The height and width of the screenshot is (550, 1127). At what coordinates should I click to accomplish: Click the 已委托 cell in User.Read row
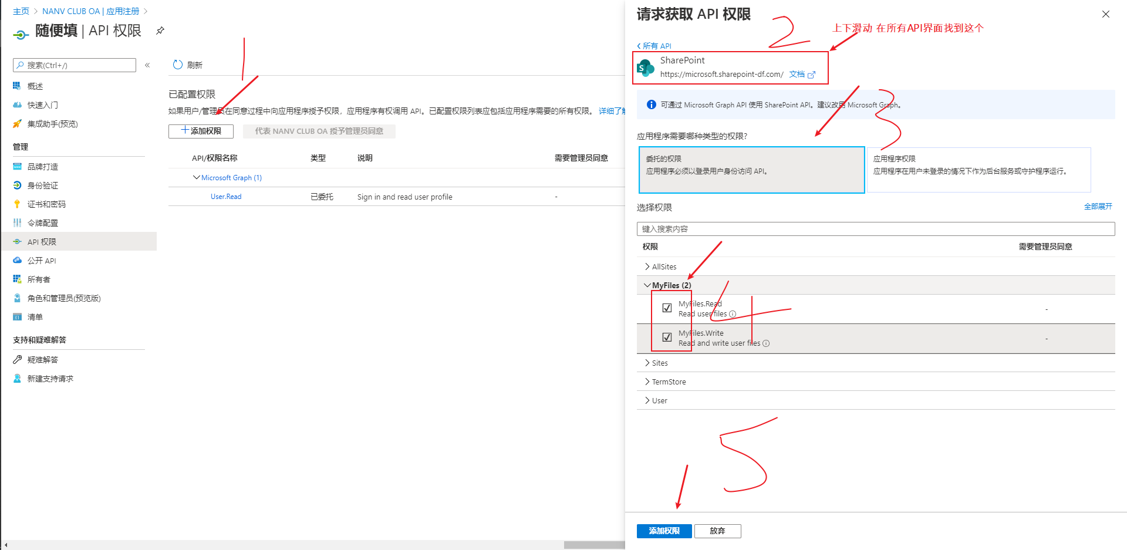(x=322, y=197)
